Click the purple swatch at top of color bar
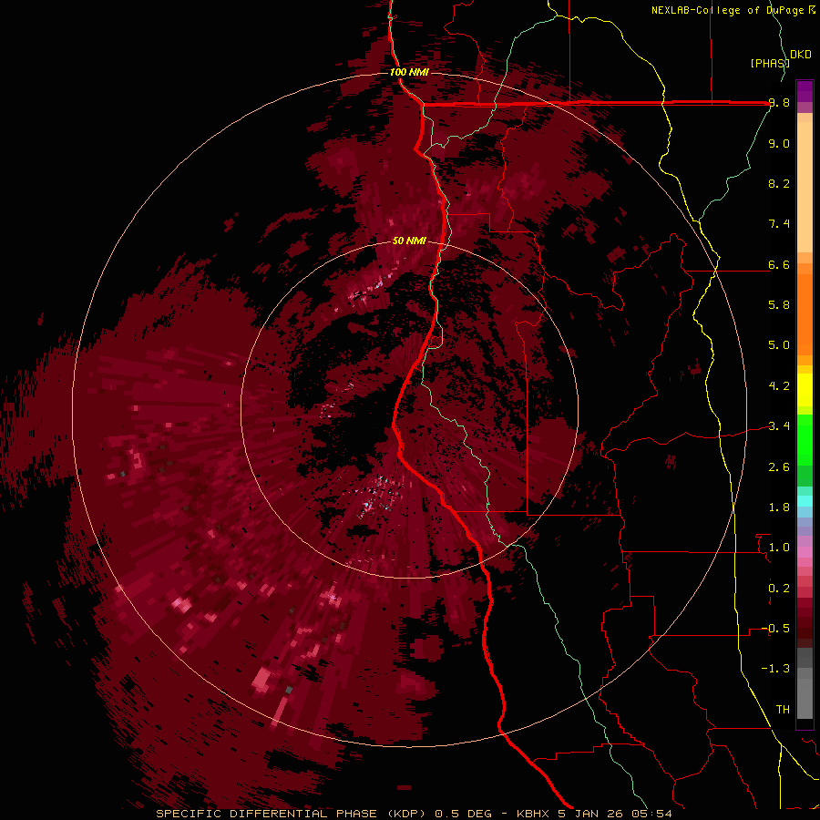820x820 pixels. tap(805, 91)
